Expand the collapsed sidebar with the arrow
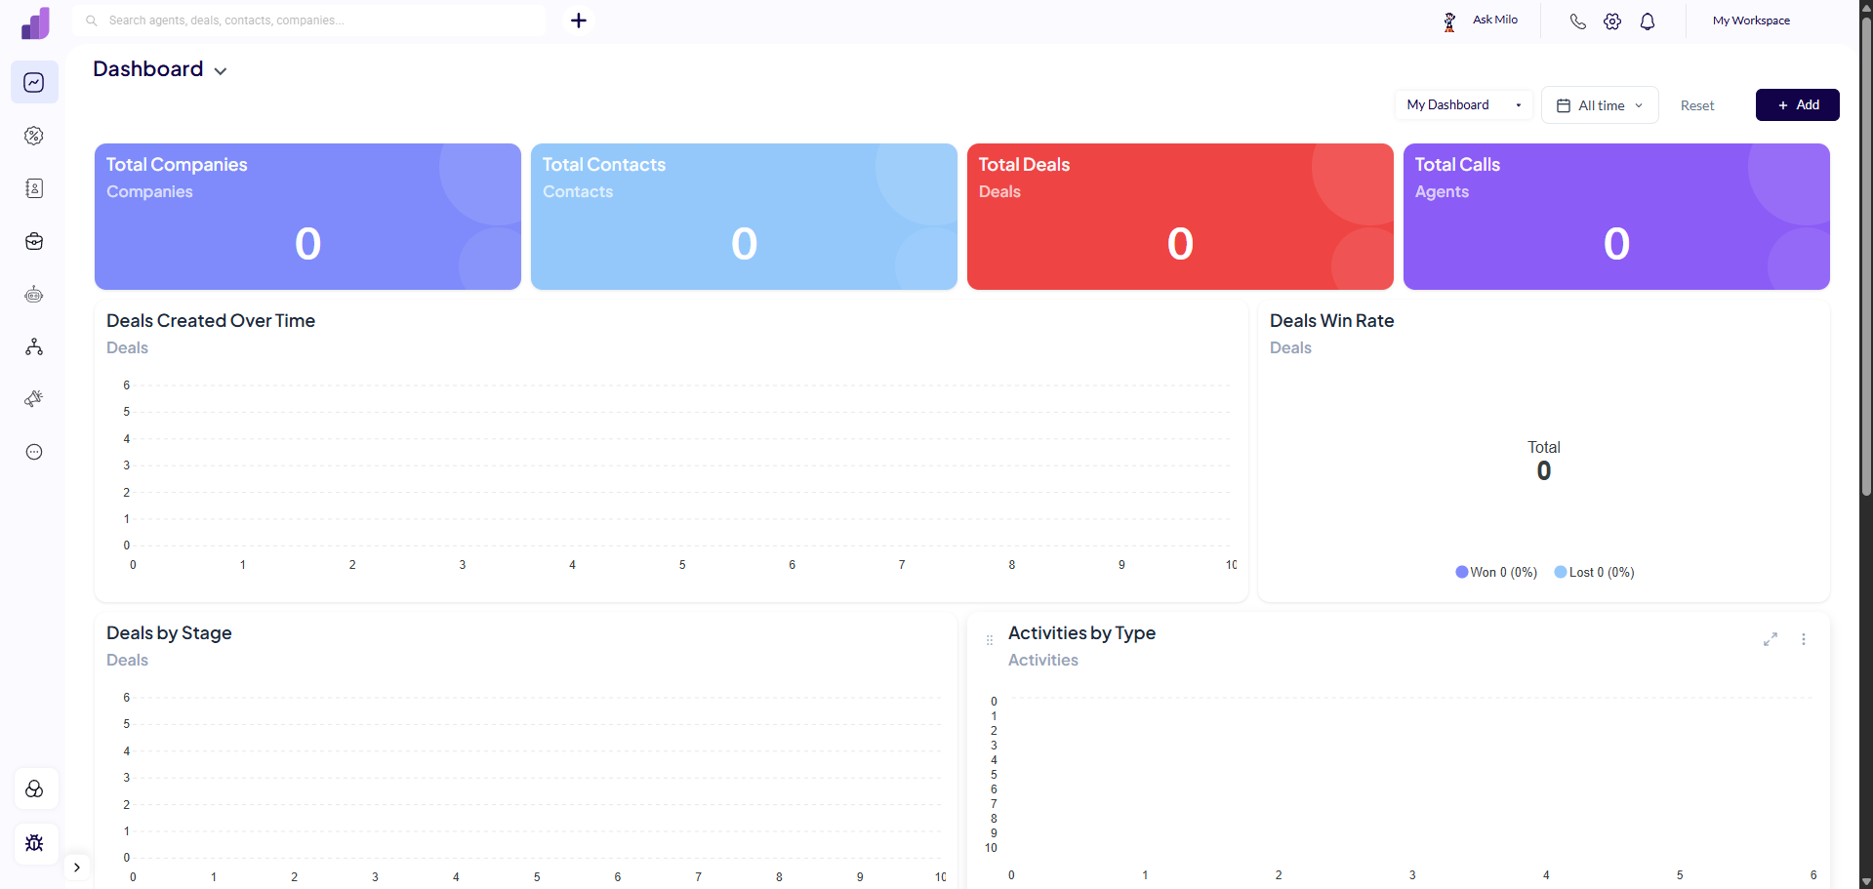Viewport: 1873px width, 889px height. [77, 867]
